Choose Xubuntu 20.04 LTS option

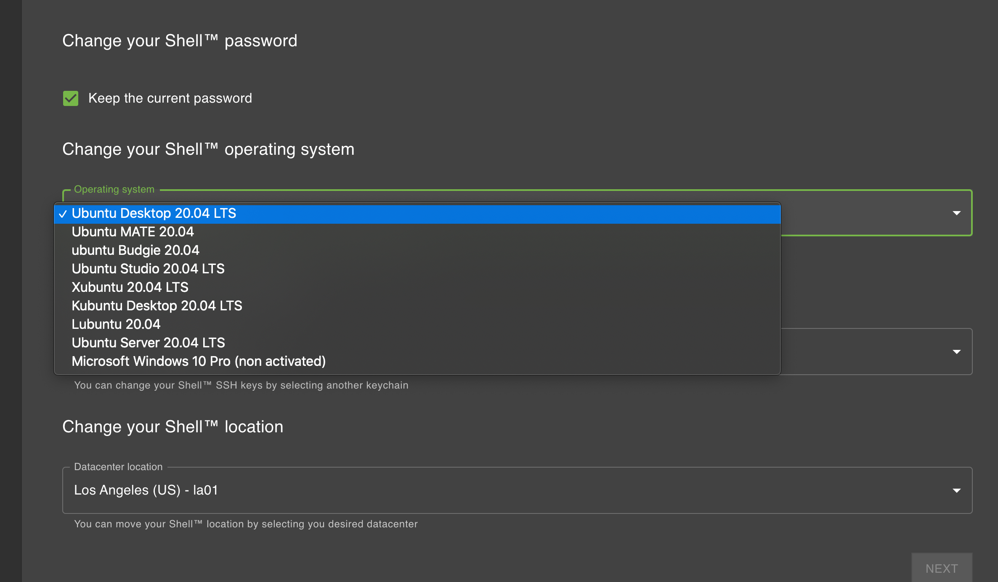pyautogui.click(x=417, y=288)
